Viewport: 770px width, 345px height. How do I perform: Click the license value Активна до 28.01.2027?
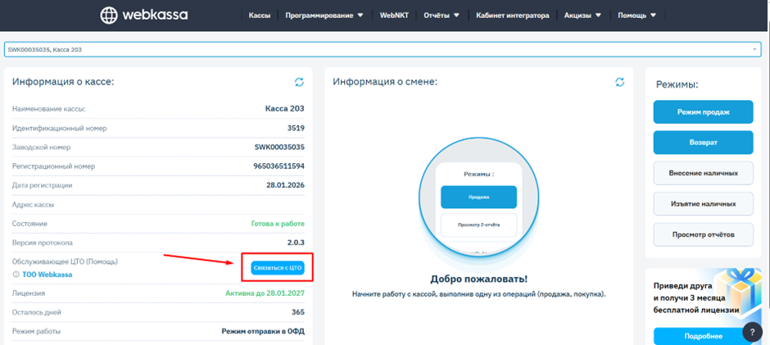click(265, 293)
